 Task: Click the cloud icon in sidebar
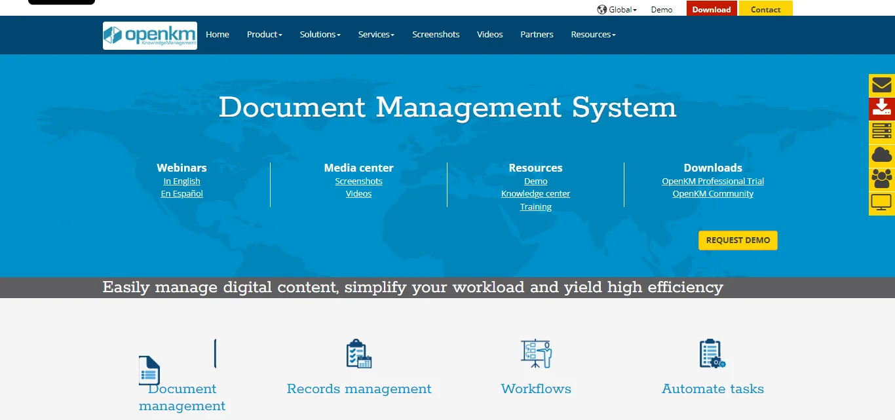[882, 156]
